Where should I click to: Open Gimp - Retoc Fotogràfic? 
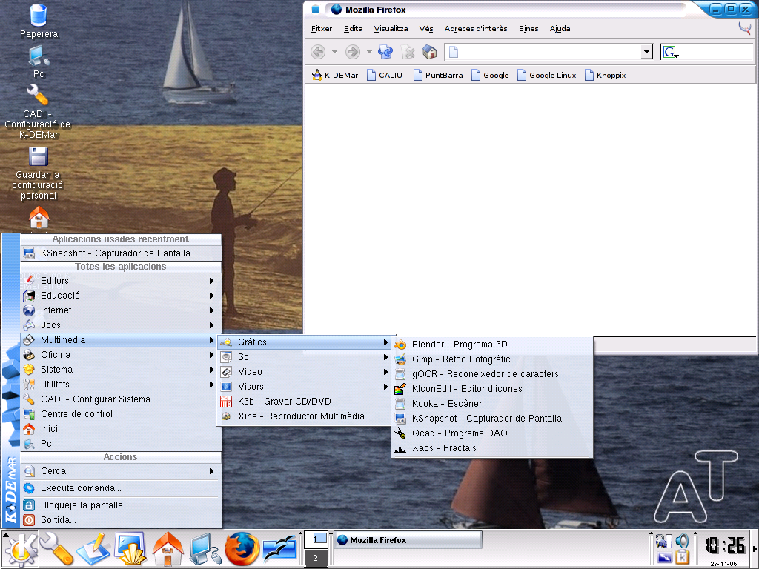(x=461, y=359)
